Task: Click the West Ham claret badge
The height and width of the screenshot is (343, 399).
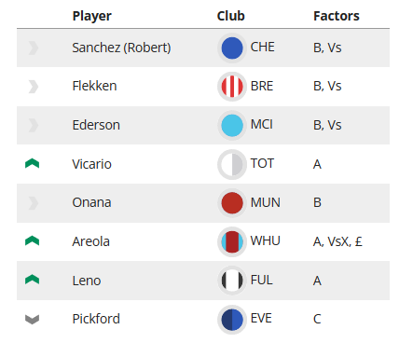Action: click(232, 241)
